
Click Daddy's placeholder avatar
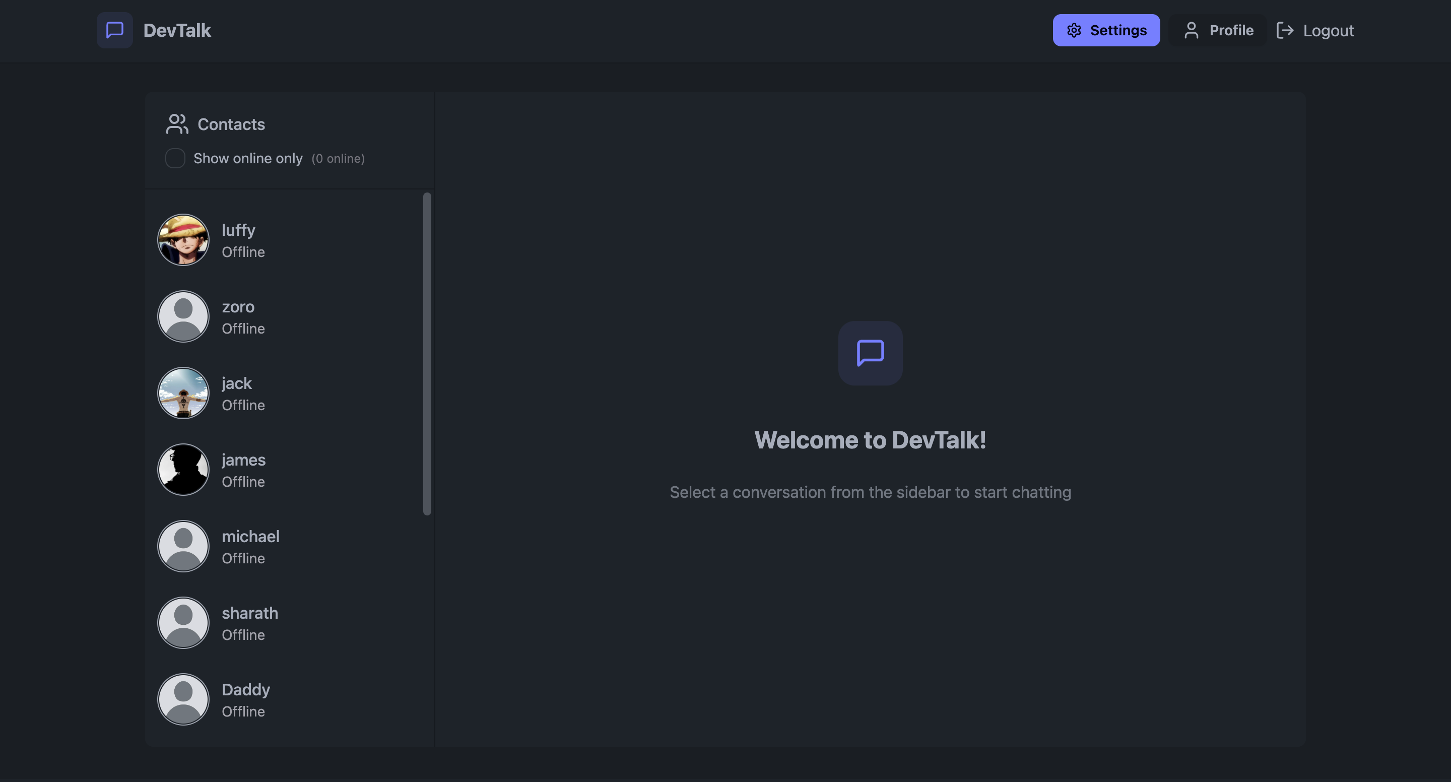[x=183, y=699]
